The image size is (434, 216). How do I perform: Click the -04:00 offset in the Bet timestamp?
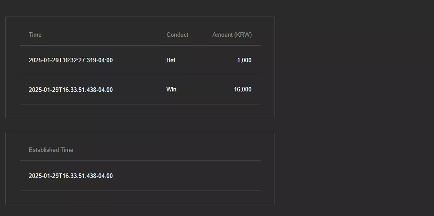tap(105, 60)
